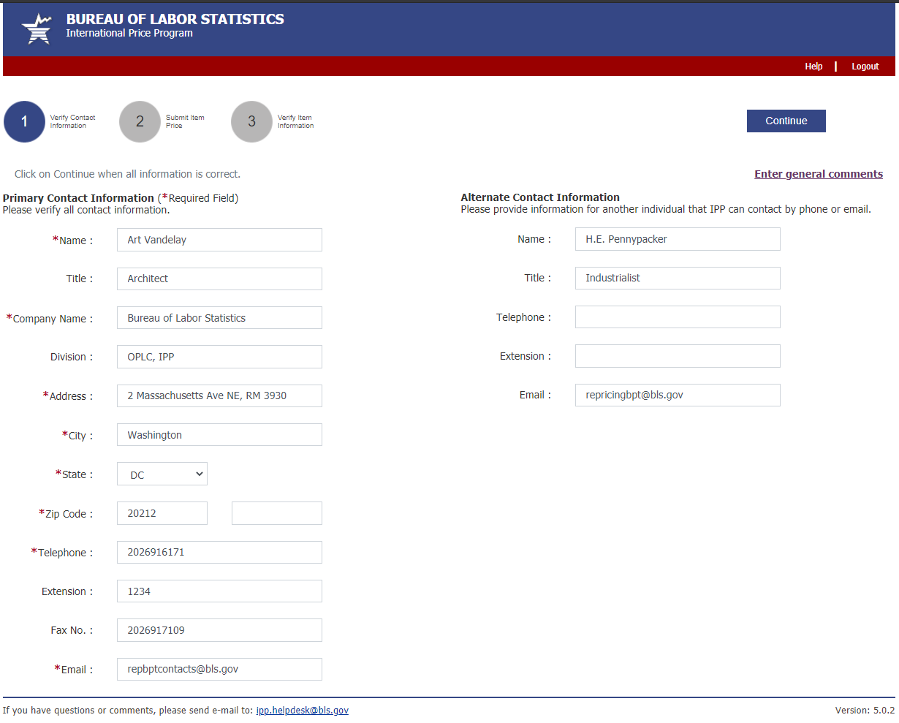The height and width of the screenshot is (723, 899).
Task: Click alternate Name field H.E. Pennypacker
Action: point(678,239)
